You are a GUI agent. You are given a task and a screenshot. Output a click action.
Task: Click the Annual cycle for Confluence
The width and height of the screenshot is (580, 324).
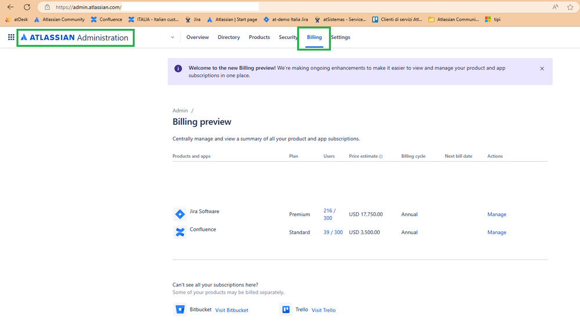click(409, 232)
